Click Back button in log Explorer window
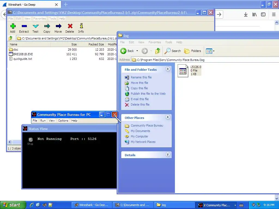The width and height of the screenshot is (279, 209). click(x=127, y=51)
